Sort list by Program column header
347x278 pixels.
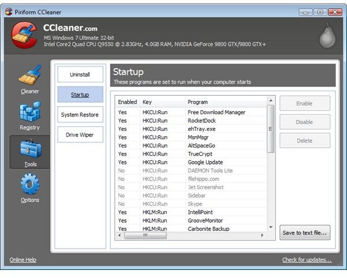pyautogui.click(x=226, y=102)
